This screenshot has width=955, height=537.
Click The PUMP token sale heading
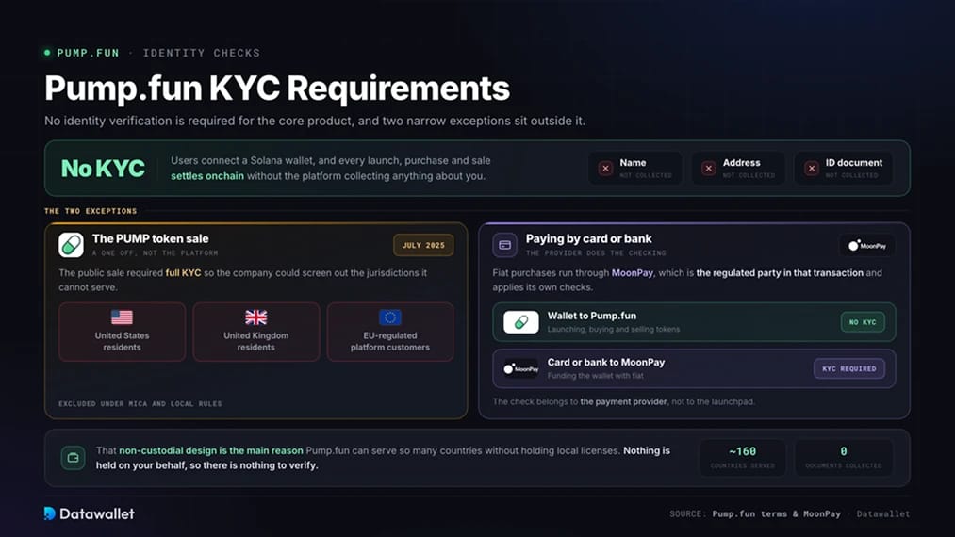[x=151, y=238]
